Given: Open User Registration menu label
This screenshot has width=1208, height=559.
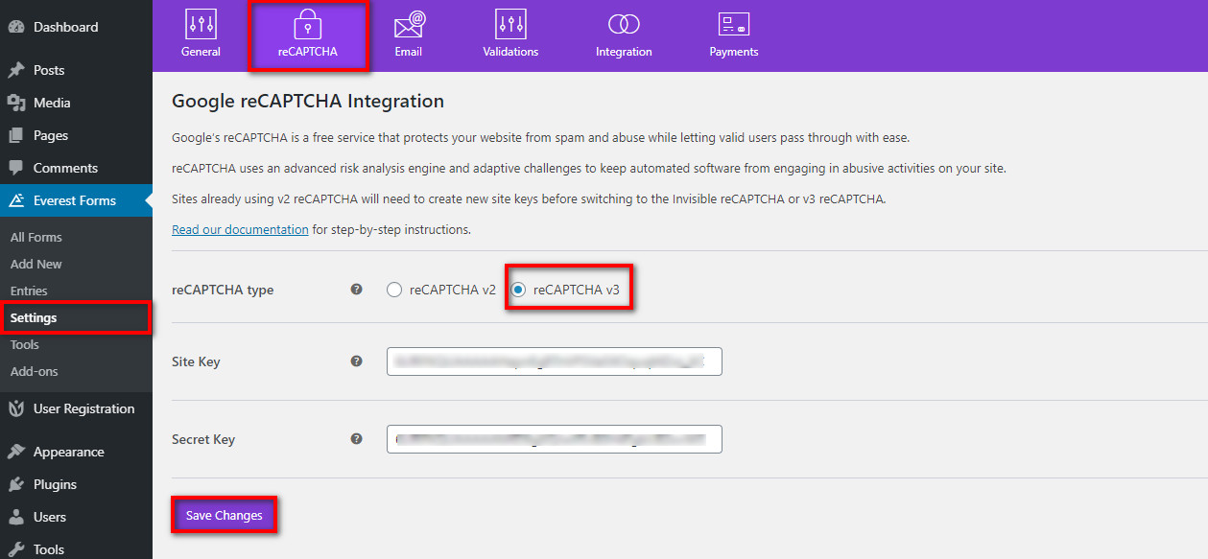Looking at the screenshot, I should point(84,408).
